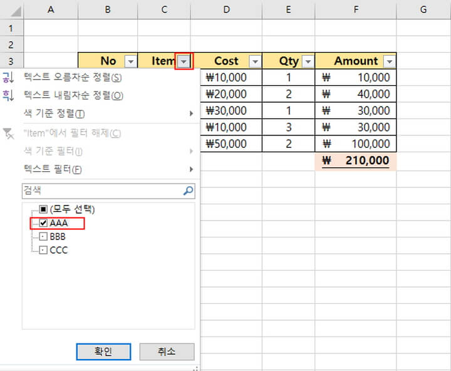Click the sort descending Z-A icon

click(x=8, y=95)
